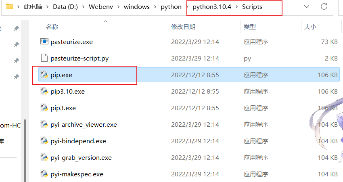This screenshot has width=343, height=182.
Task: Click the pasteurize-script.py file icon
Action: point(44,58)
